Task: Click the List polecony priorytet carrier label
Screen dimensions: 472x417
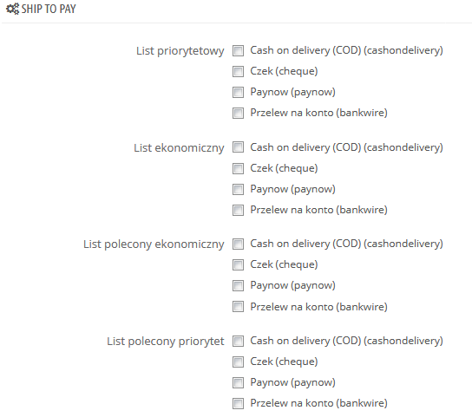Action: pyautogui.click(x=165, y=342)
